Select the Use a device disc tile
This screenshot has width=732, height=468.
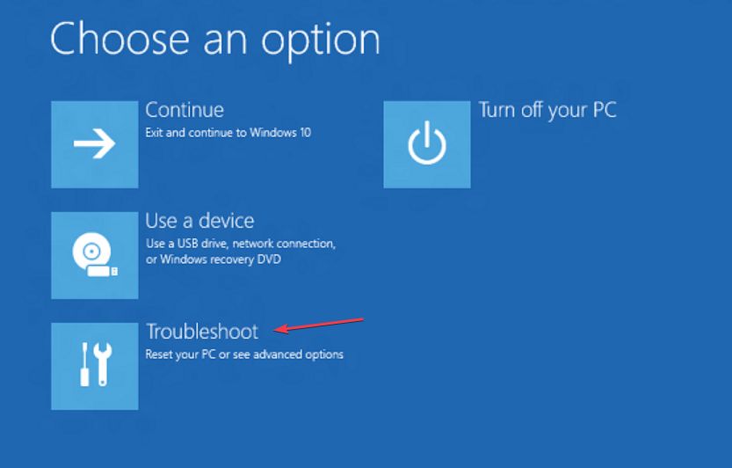tap(95, 255)
